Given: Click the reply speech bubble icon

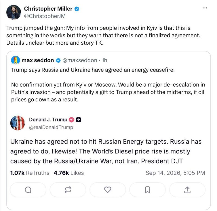Looking at the screenshot, I should (28, 190).
